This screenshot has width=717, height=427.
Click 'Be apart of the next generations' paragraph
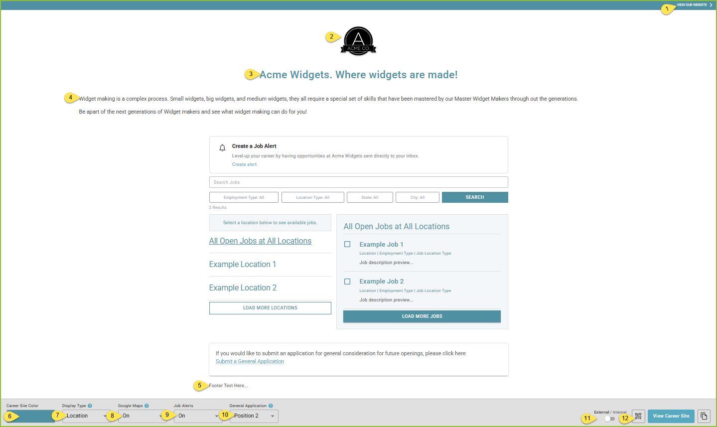[x=193, y=112]
